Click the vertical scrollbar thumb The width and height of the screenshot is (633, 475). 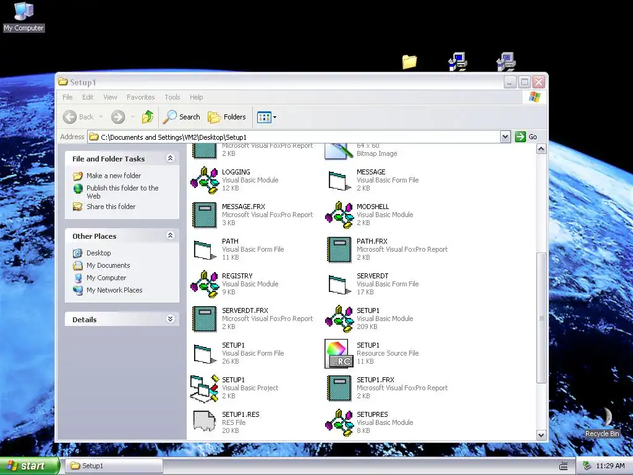pyautogui.click(x=542, y=318)
